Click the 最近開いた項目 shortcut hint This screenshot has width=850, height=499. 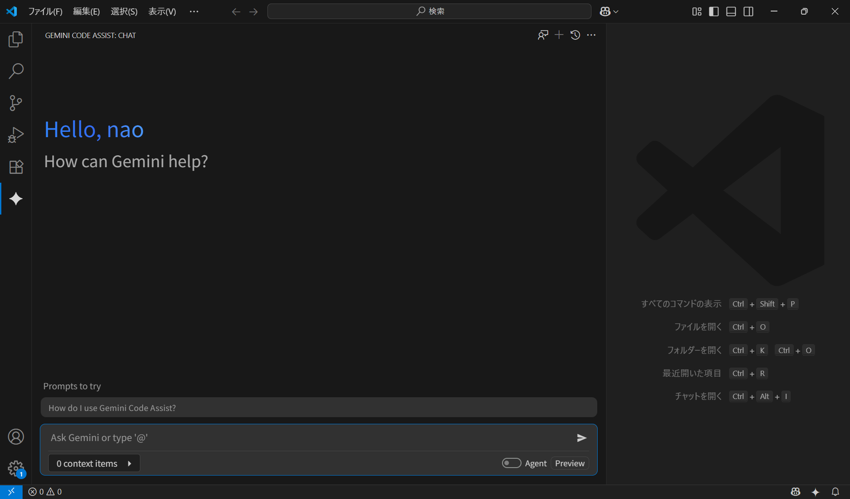pos(692,373)
